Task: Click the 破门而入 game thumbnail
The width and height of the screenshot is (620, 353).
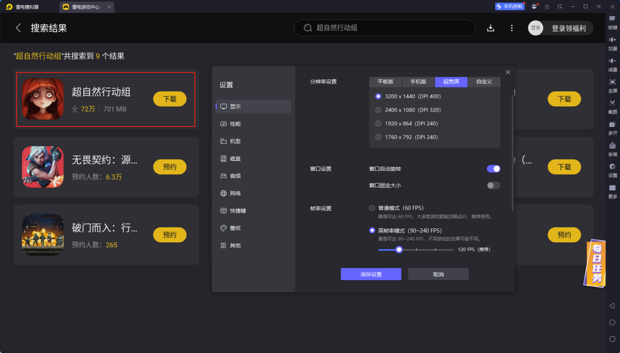Action: (x=43, y=235)
